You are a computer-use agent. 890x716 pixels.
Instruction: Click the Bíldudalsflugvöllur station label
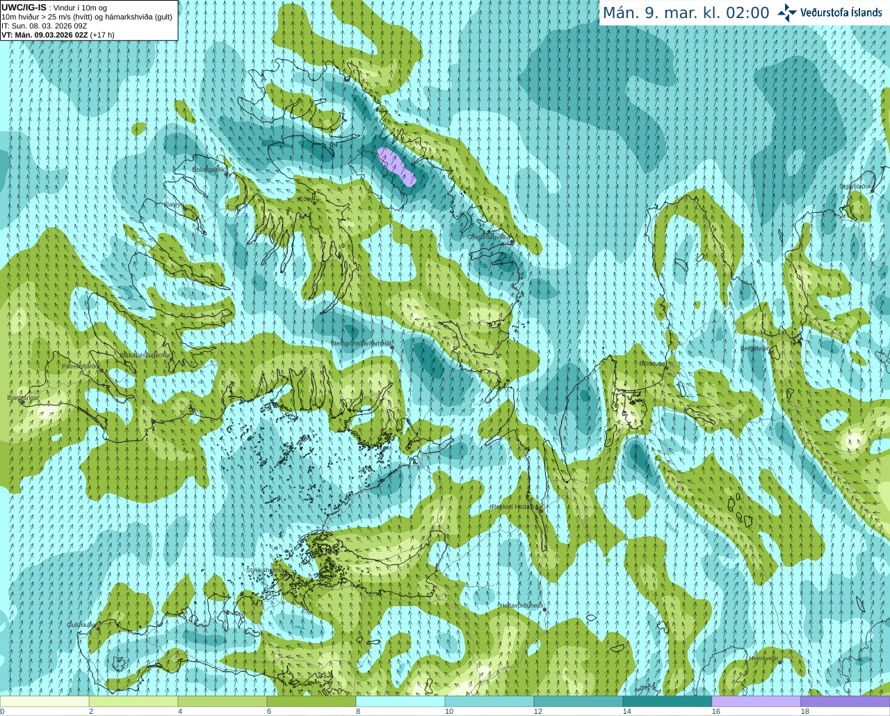tap(145, 355)
